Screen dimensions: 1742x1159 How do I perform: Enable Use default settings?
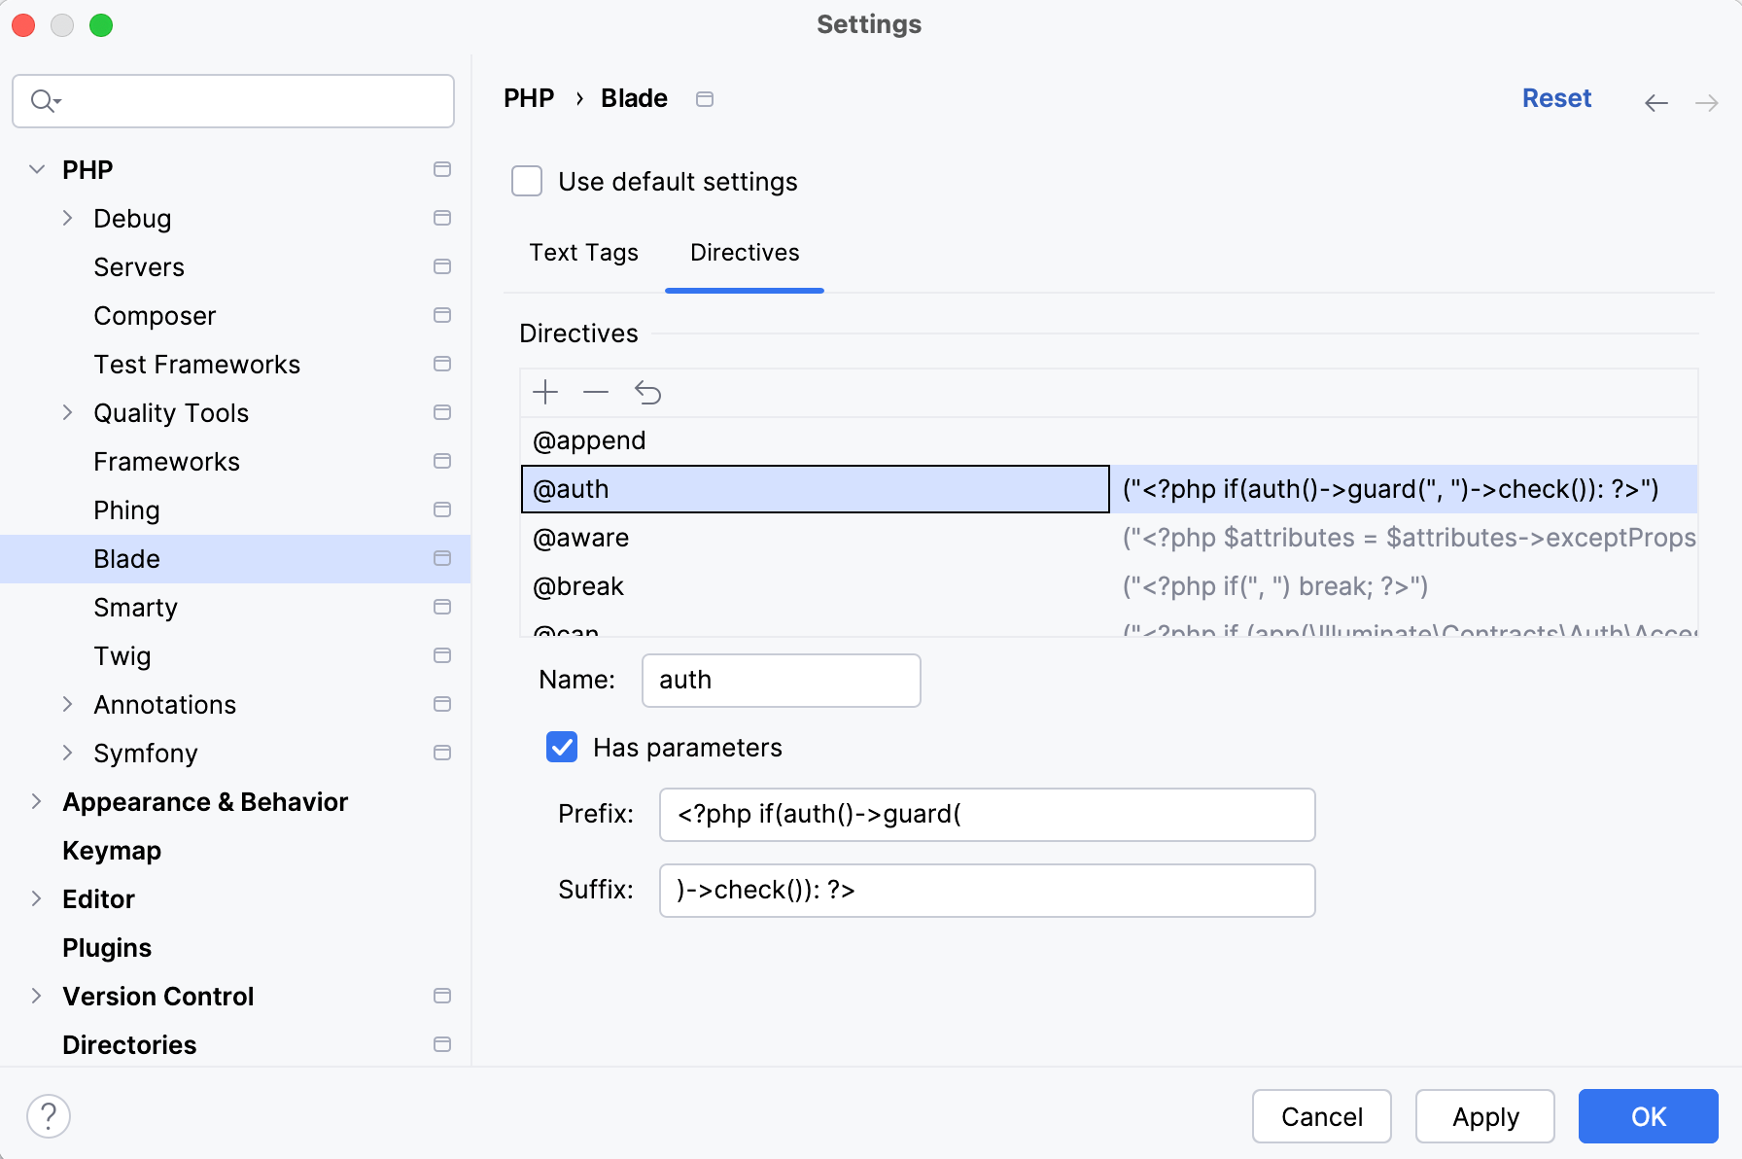click(x=527, y=181)
